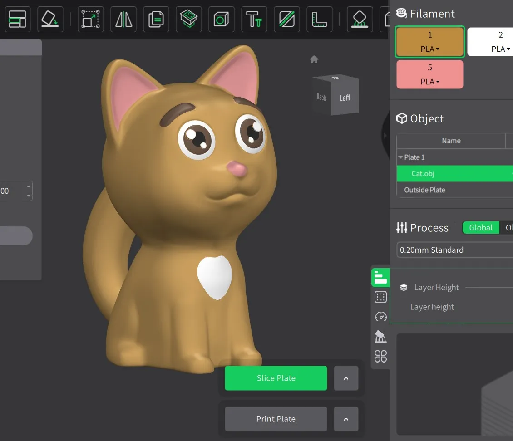
Task: Click the Slice Plate button
Action: pyautogui.click(x=276, y=378)
